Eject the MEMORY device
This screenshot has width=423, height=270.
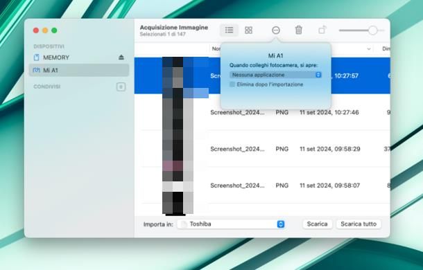tap(121, 57)
